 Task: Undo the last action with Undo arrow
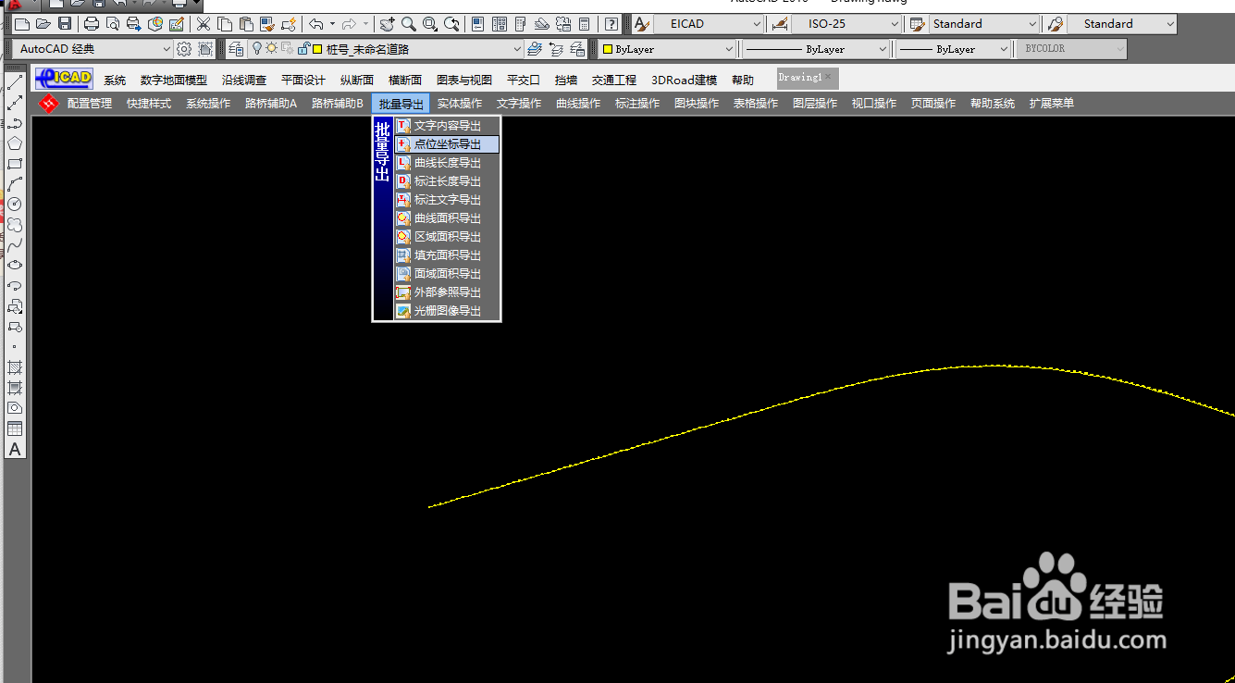(x=315, y=24)
